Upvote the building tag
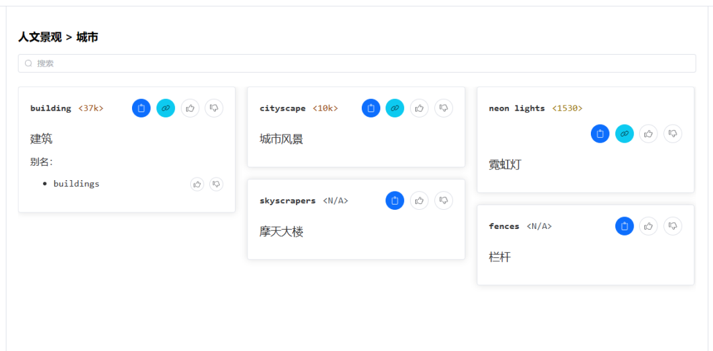Screen dimensions: 713x351 point(190,108)
